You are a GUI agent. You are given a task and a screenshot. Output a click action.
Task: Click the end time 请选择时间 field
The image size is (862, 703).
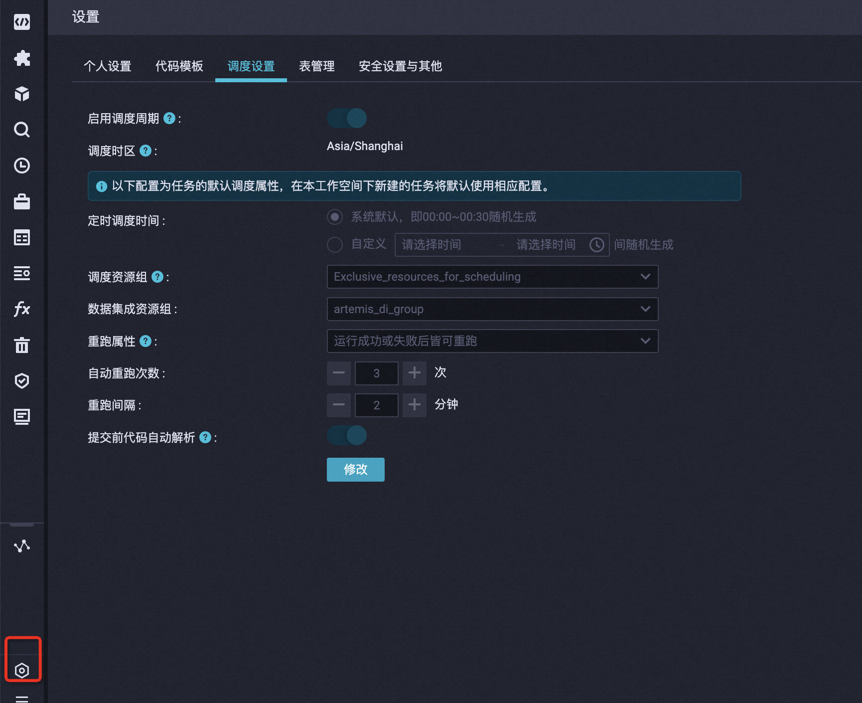(x=546, y=245)
